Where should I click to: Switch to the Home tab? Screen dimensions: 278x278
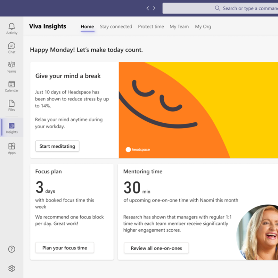(87, 26)
